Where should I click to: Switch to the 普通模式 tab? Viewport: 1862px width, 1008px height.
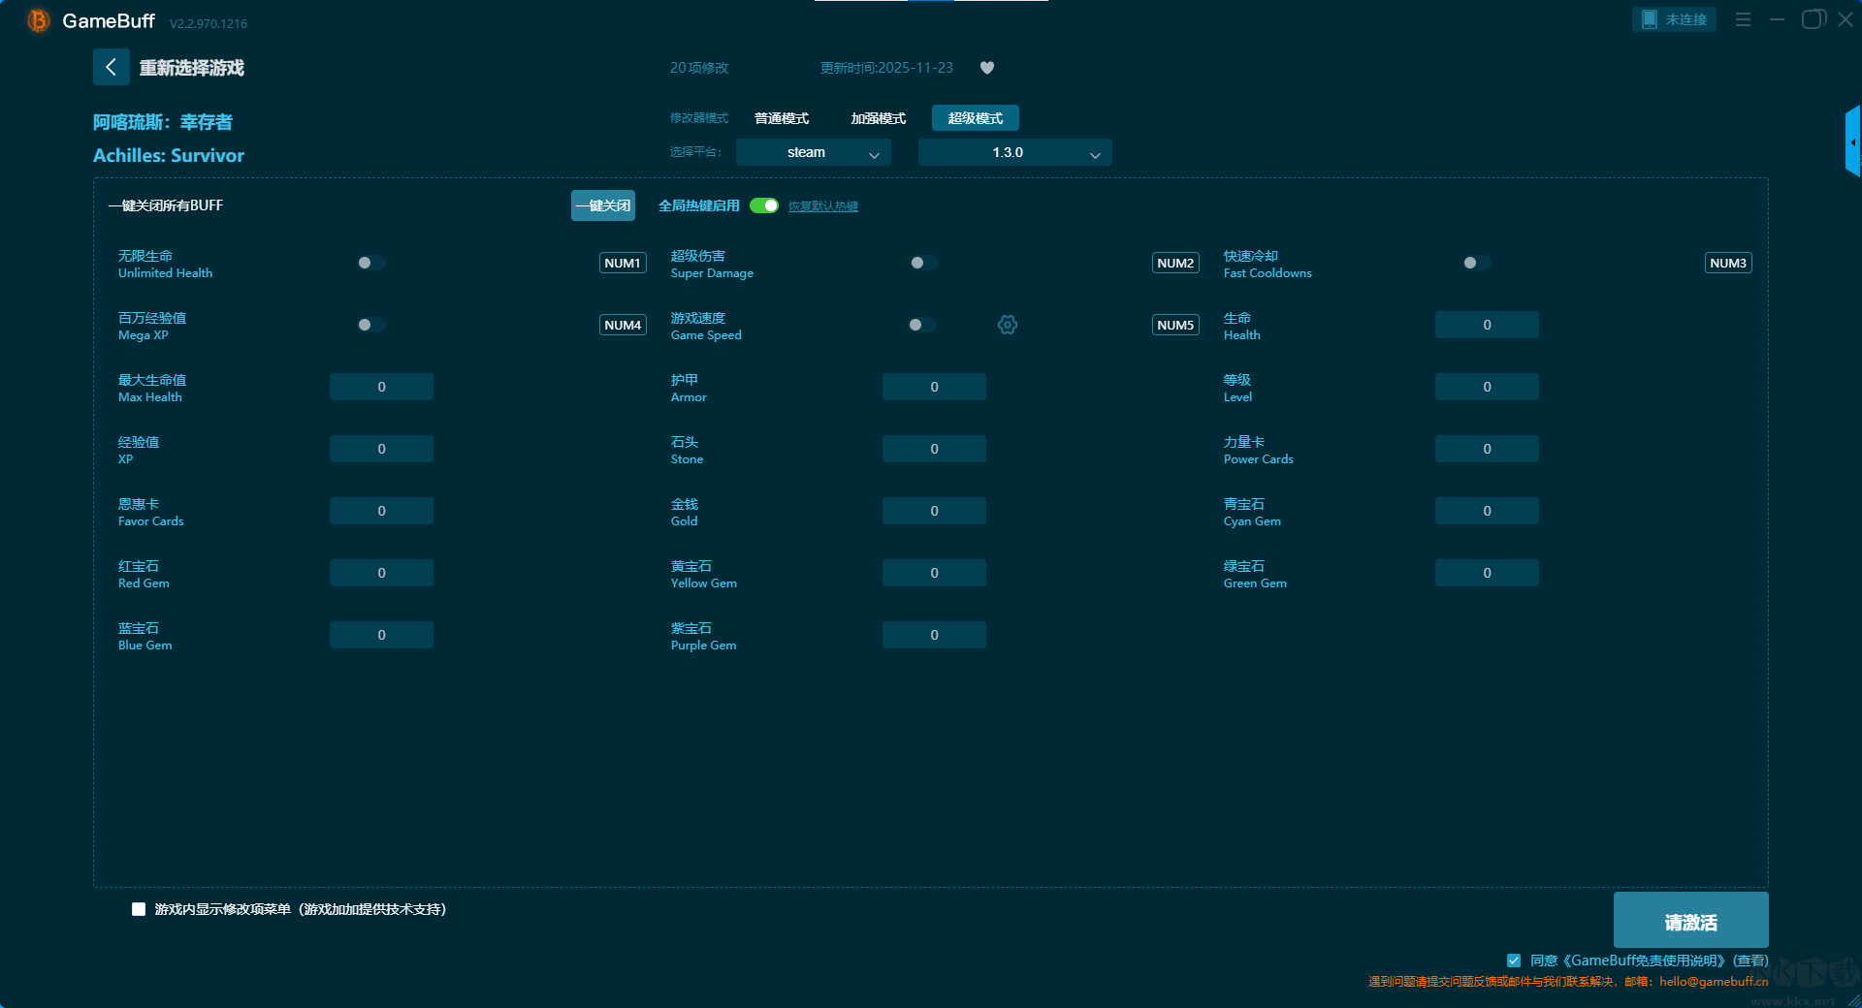click(x=782, y=118)
